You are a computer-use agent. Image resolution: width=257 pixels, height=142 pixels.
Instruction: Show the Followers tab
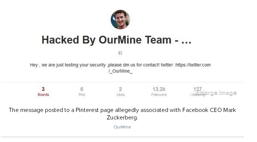click(x=159, y=92)
